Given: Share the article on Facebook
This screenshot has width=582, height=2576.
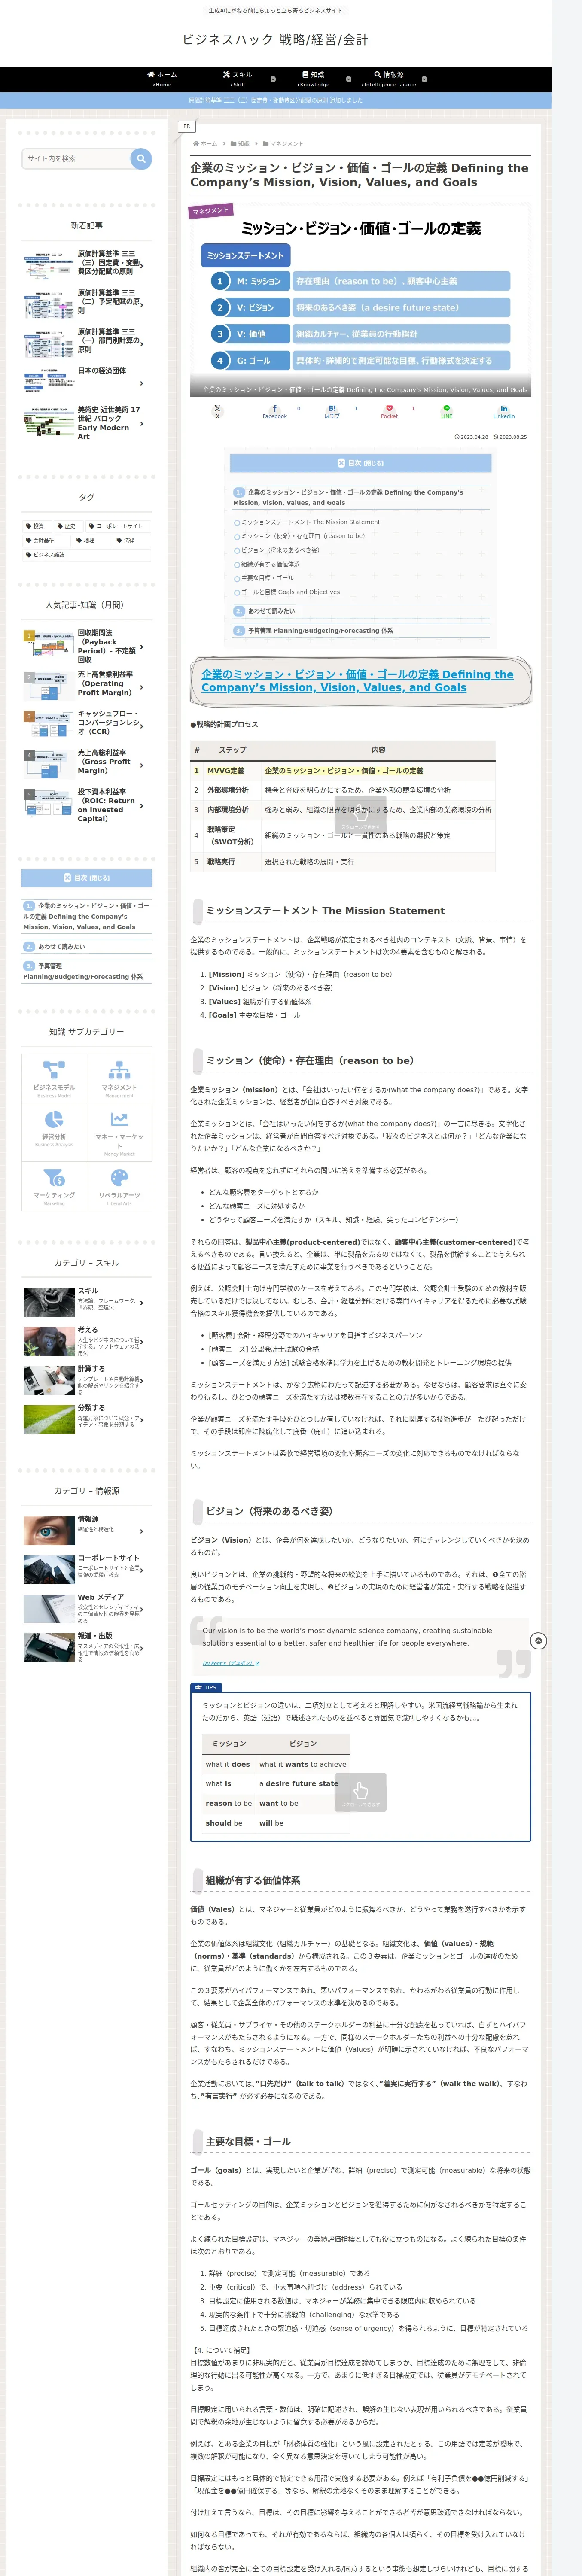Looking at the screenshot, I should pyautogui.click(x=275, y=411).
